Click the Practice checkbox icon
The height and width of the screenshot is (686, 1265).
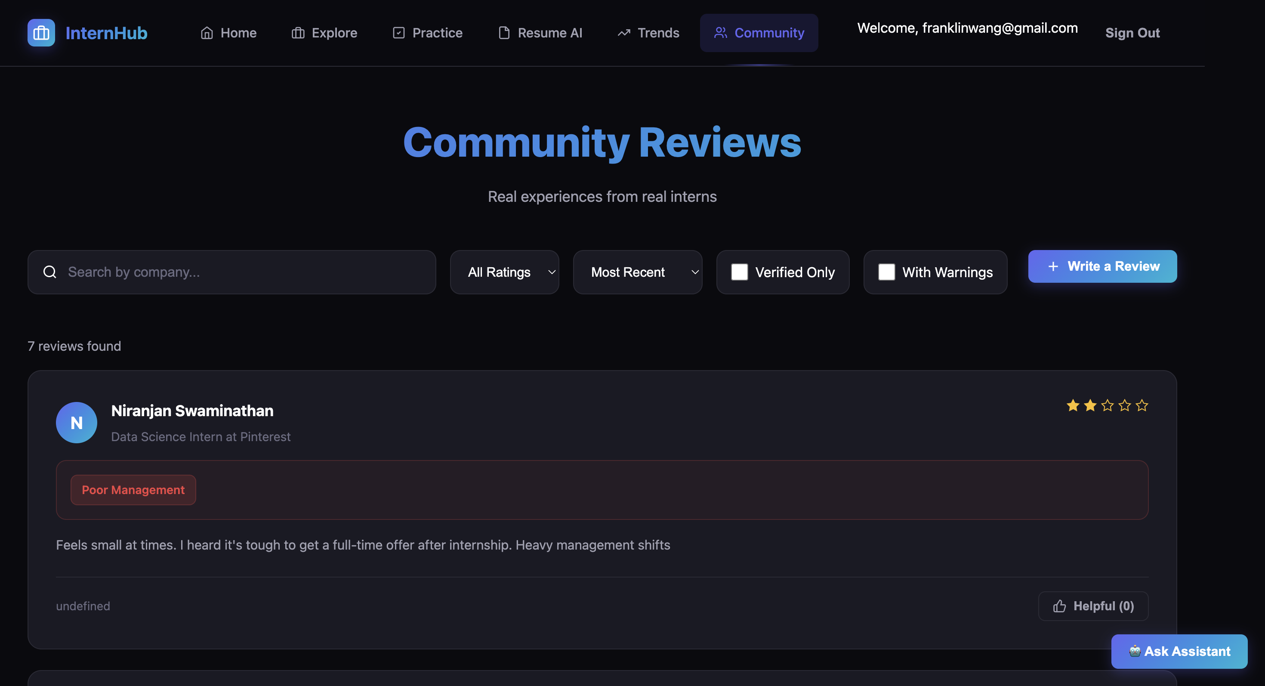pyautogui.click(x=398, y=33)
